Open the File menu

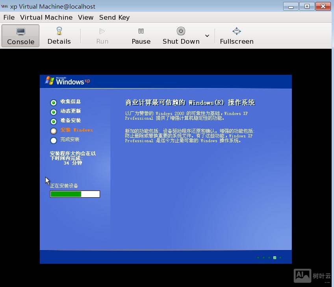click(9, 17)
